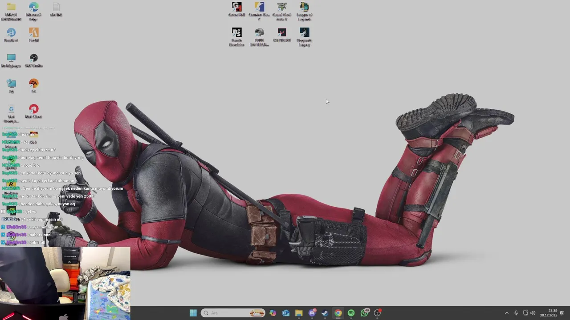Select the Ağ network desktop icon
The height and width of the screenshot is (320, 570).
click(11, 86)
